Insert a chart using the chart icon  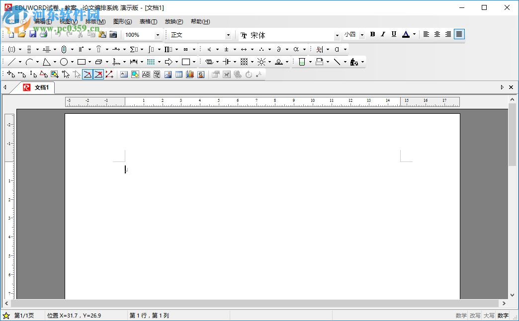point(189,74)
